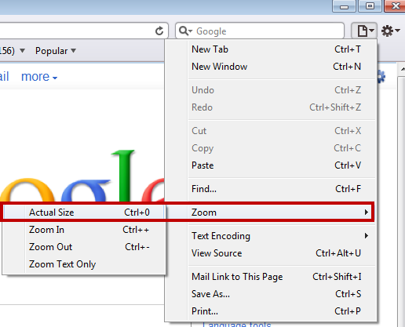
Task: Click the blue gear icon on Google page
Action: click(381, 77)
